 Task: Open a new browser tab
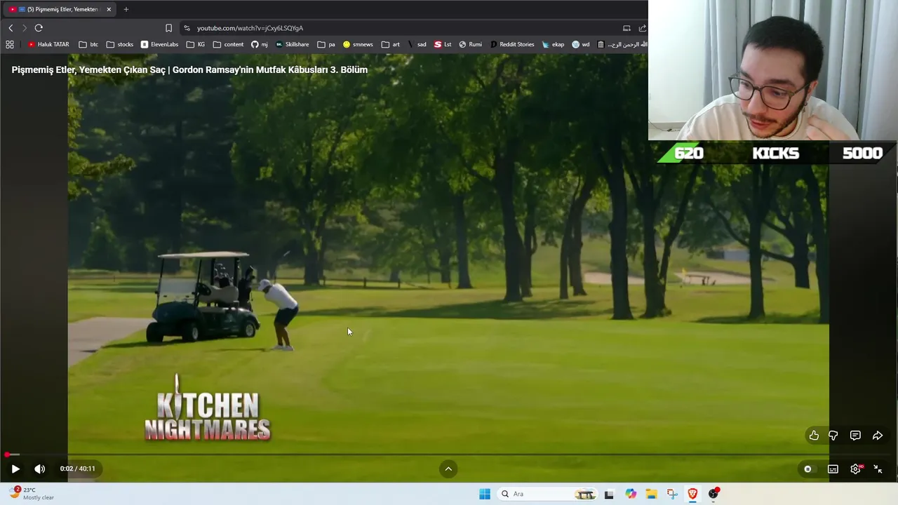click(126, 9)
